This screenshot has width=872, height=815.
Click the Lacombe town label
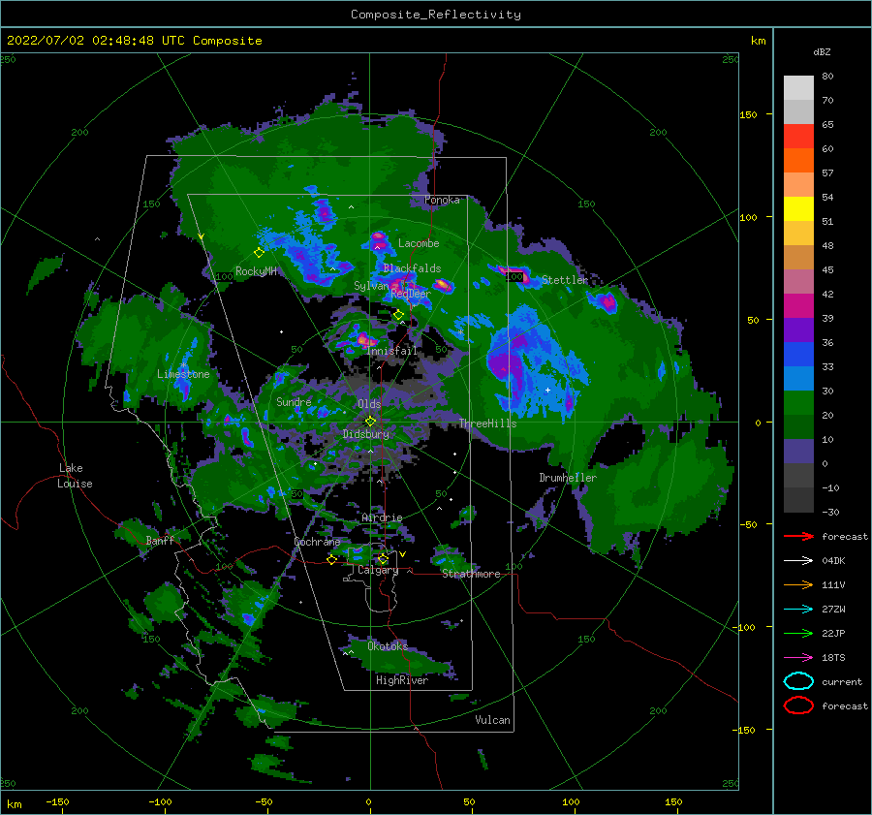tap(419, 243)
